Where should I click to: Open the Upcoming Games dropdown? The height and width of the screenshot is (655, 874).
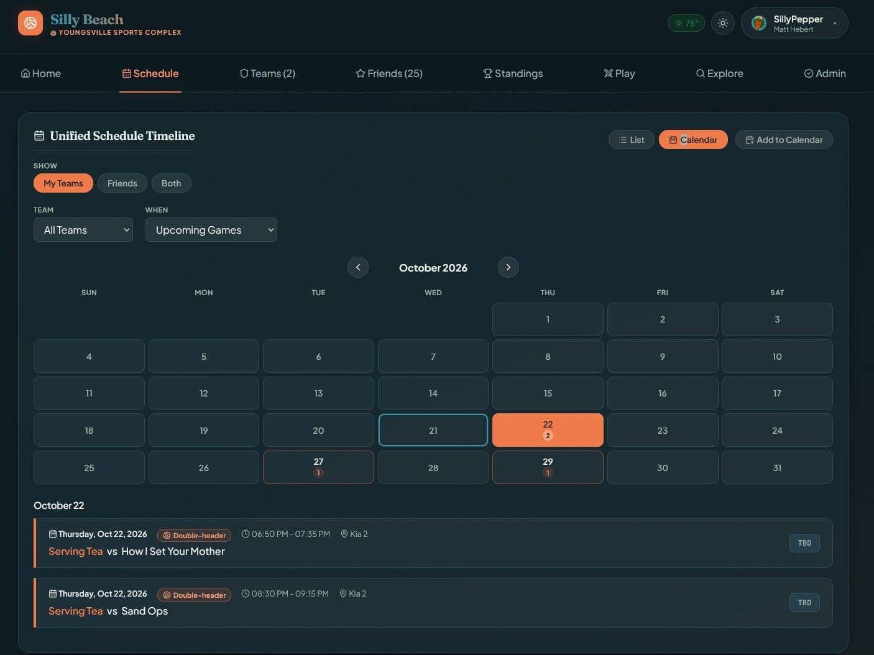tap(211, 230)
